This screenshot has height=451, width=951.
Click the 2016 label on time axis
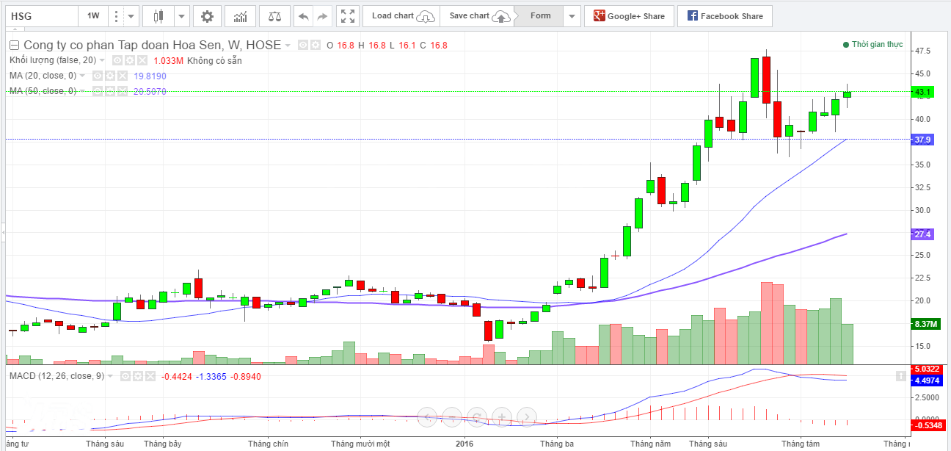(x=465, y=444)
